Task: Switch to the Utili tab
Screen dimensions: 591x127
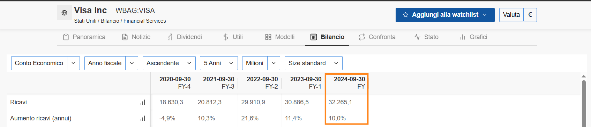Action: 233,37
